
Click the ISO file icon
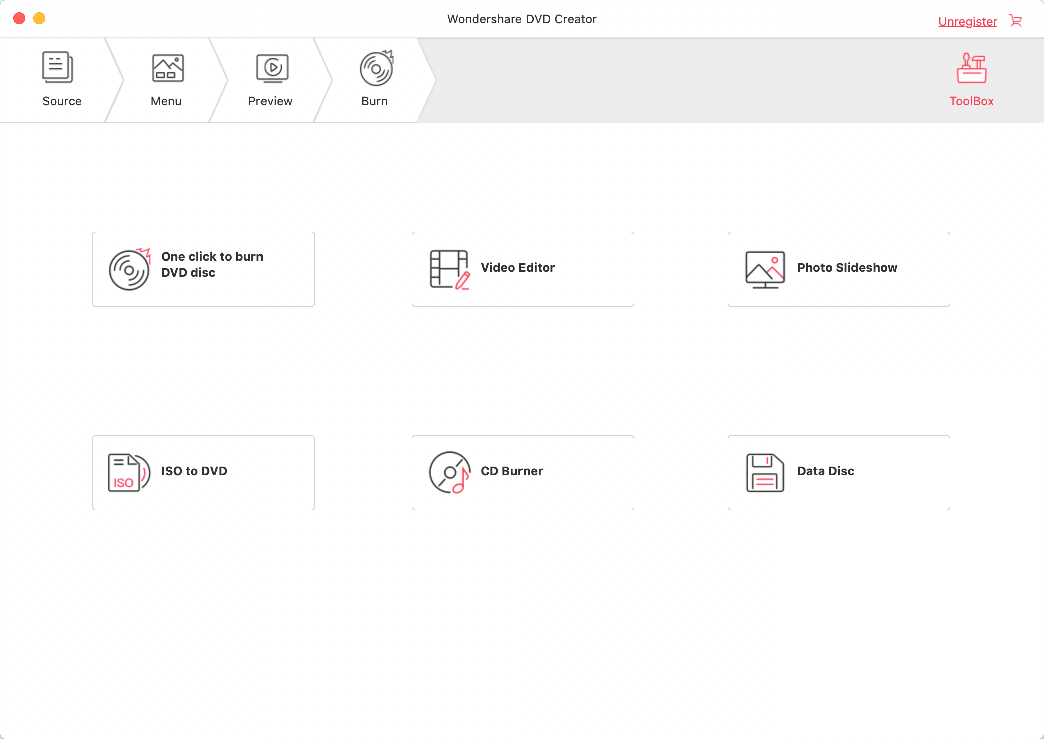coord(129,473)
